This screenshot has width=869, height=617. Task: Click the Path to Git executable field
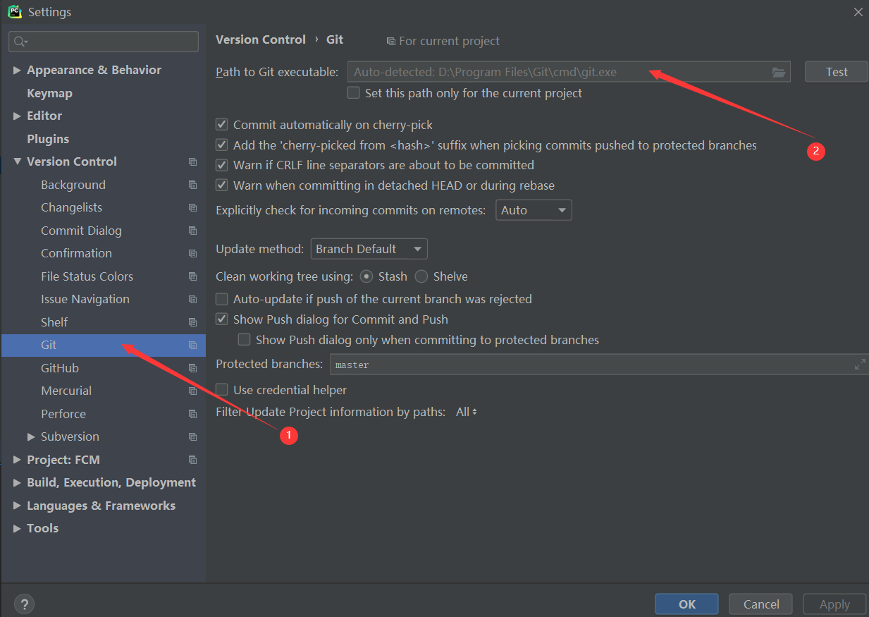(x=569, y=72)
